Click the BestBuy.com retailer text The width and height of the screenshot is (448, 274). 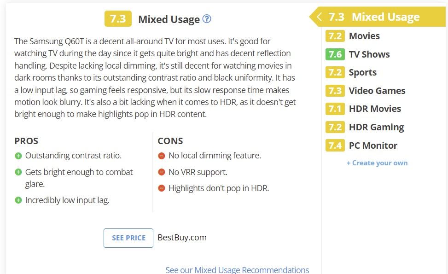pos(182,238)
